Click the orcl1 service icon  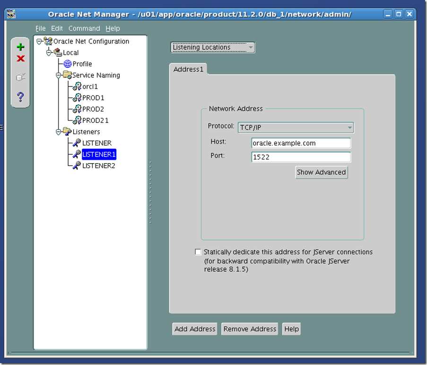pos(77,86)
